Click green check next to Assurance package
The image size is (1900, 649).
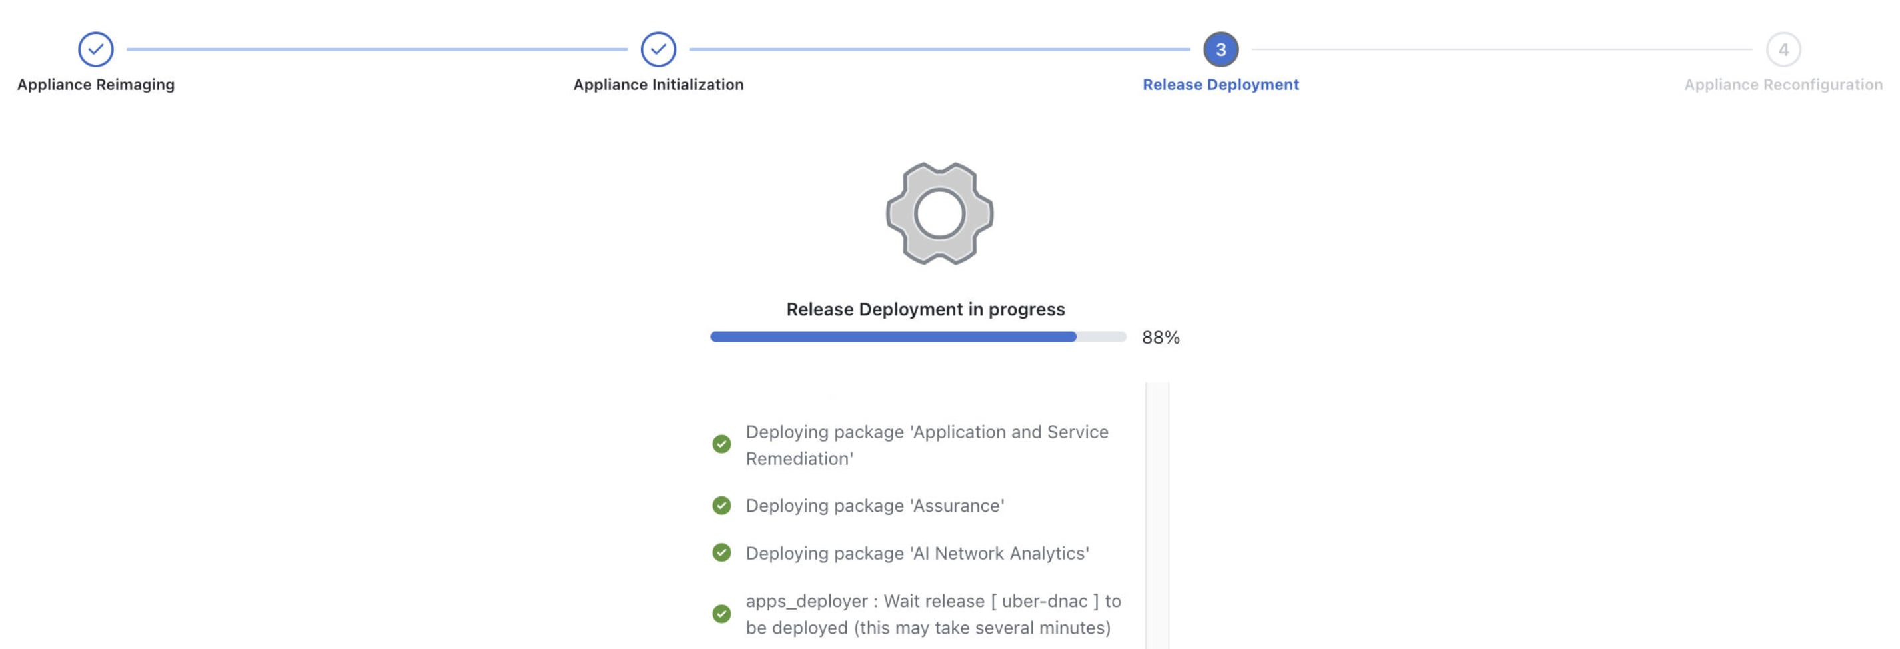coord(721,505)
